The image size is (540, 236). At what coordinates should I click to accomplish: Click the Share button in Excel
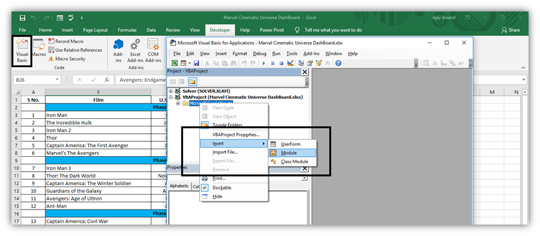click(x=511, y=30)
